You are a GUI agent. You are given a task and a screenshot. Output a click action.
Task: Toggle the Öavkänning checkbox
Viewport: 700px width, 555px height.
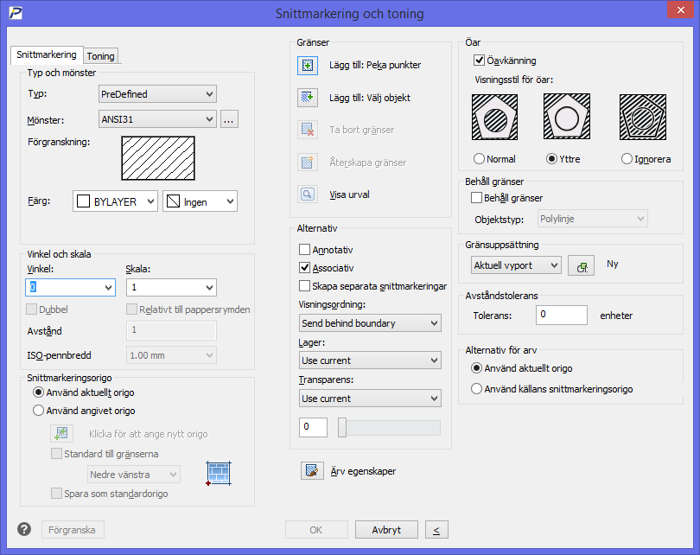pyautogui.click(x=479, y=60)
